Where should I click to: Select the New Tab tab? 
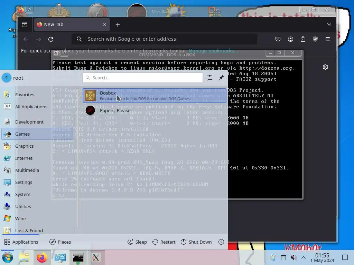click(x=72, y=24)
